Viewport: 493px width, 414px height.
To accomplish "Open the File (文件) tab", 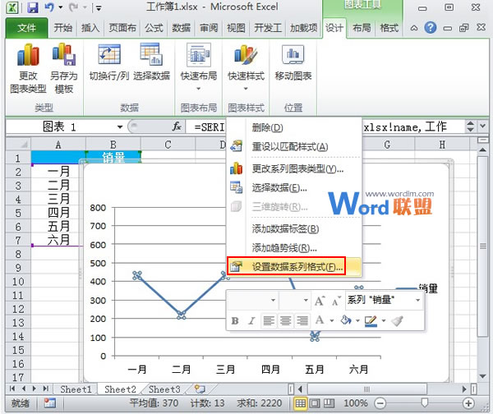I will [x=26, y=28].
